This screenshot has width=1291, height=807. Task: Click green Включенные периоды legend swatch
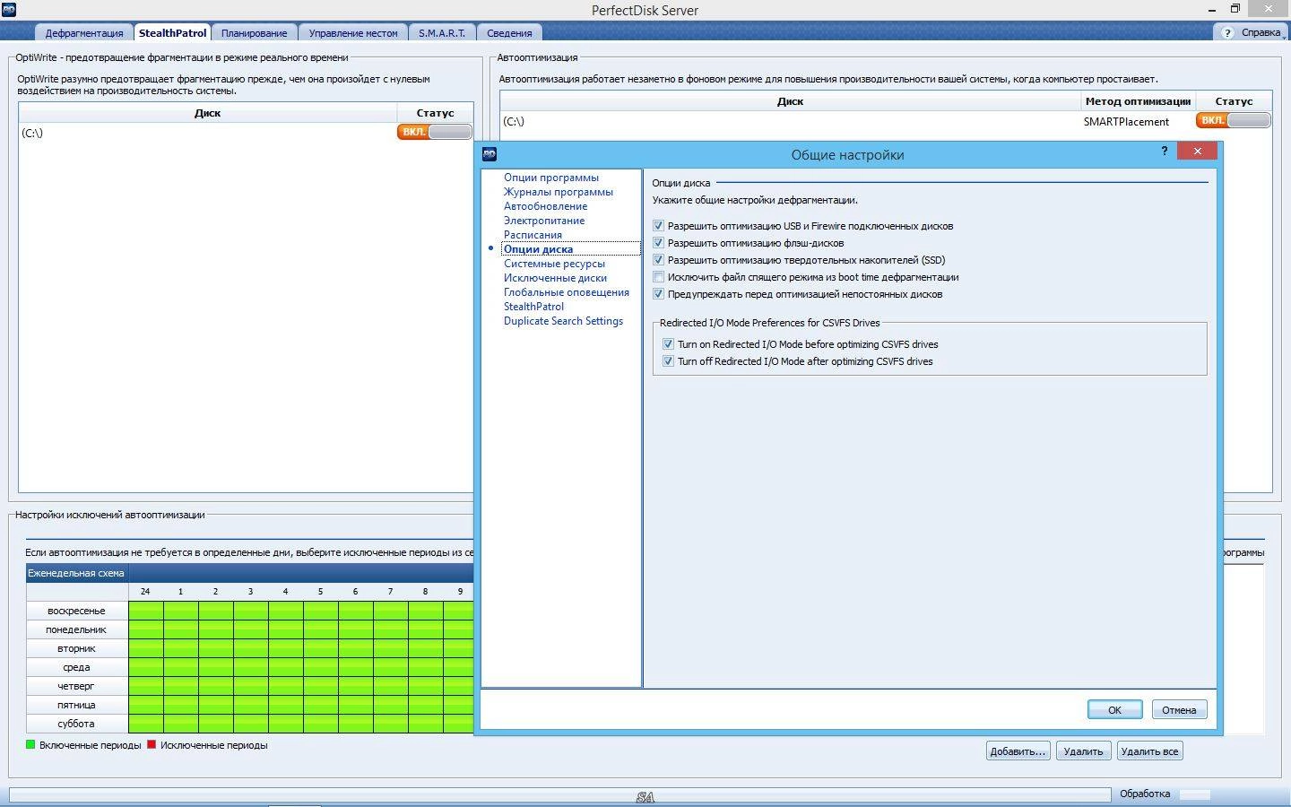tap(30, 744)
